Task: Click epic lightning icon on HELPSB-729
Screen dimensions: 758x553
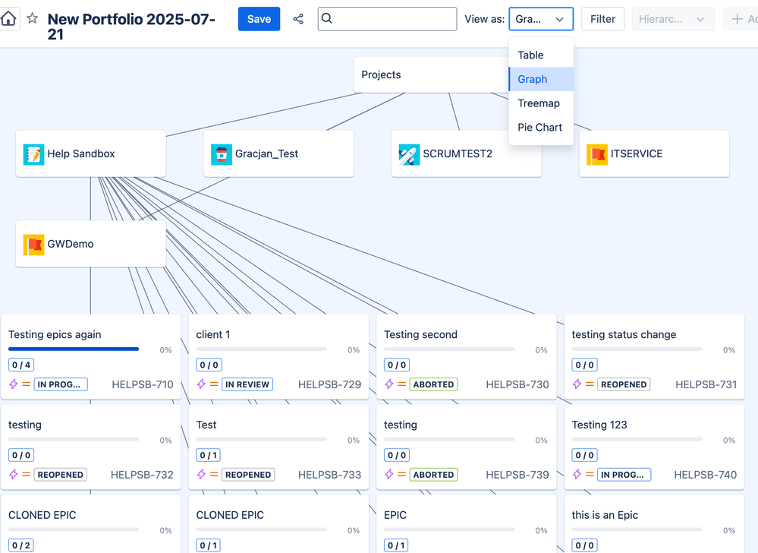Action: (202, 384)
